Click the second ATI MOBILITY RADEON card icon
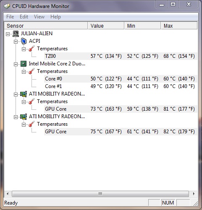Screen dimensions: 202x210 pos(24,117)
